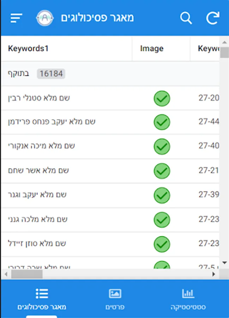Image resolution: width=229 pixels, height=318 pixels.
Task: Click the green check for סטנלי רבין
Action: tap(162, 98)
